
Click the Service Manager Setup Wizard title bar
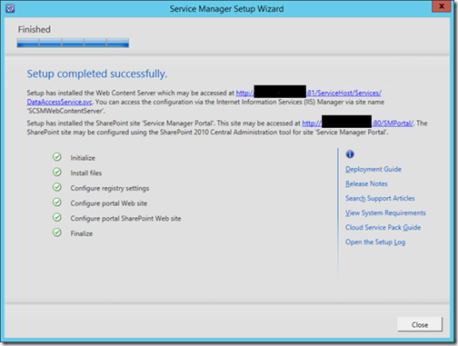point(226,9)
